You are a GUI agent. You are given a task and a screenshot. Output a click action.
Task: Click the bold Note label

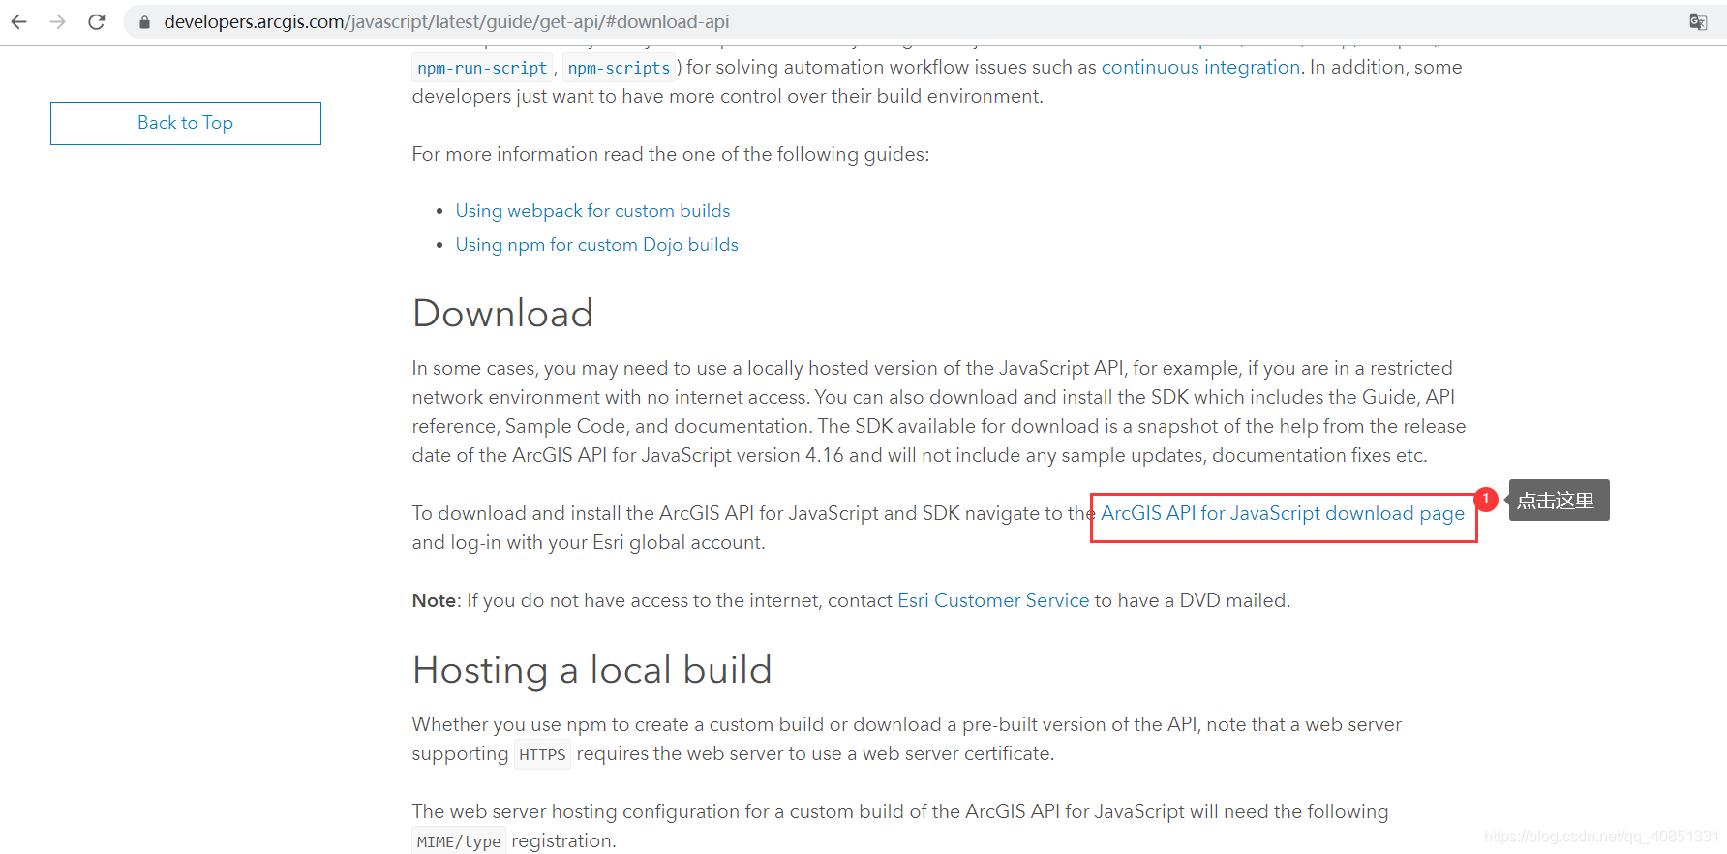tap(434, 600)
